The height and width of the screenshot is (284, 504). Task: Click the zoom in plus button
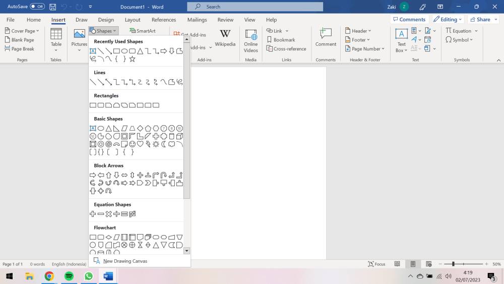point(487,264)
